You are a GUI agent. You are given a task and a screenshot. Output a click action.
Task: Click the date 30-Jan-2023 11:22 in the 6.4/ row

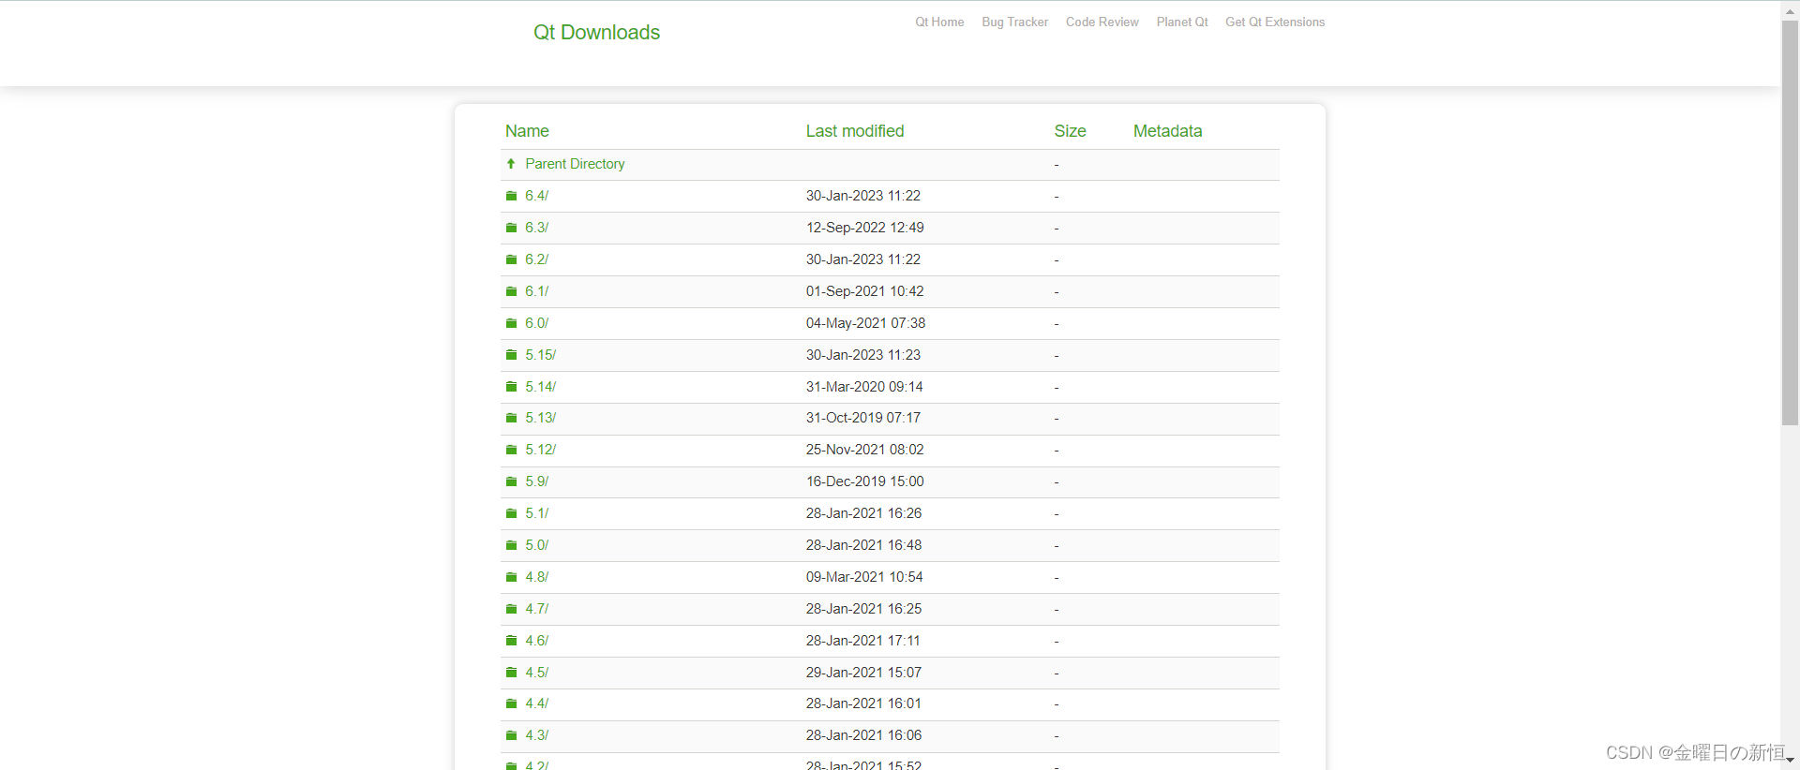pyautogui.click(x=863, y=196)
